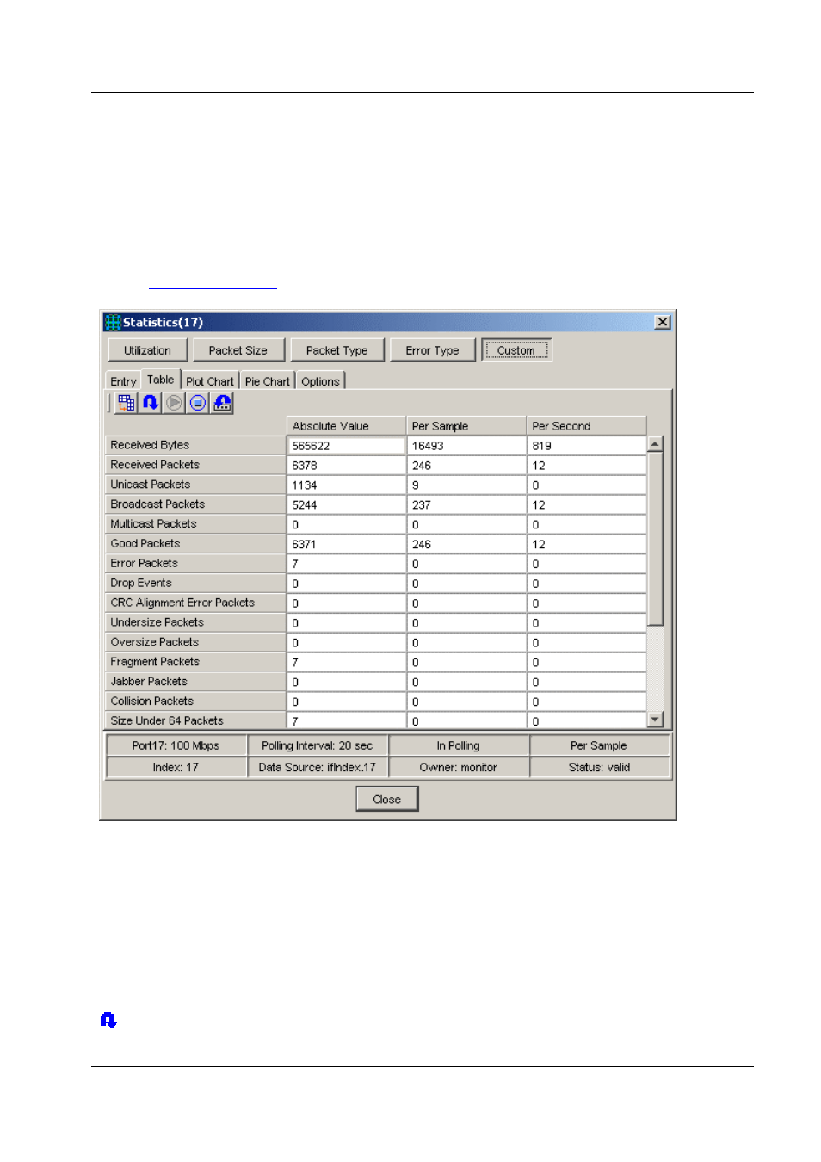Select the Drop Events row label
Image resolution: width=821 pixels, height=1162 pixels.
tap(195, 584)
